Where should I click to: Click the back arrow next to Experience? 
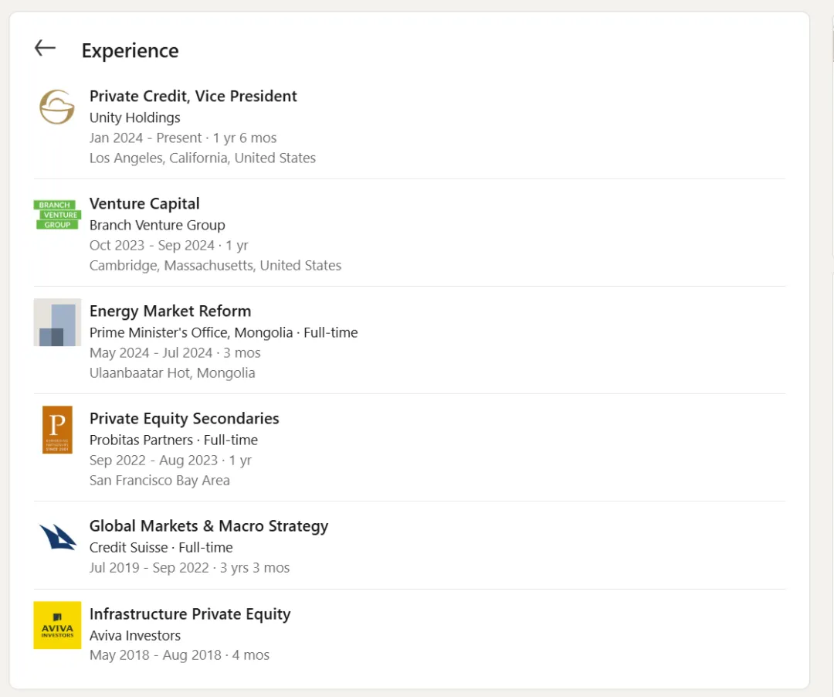(45, 48)
